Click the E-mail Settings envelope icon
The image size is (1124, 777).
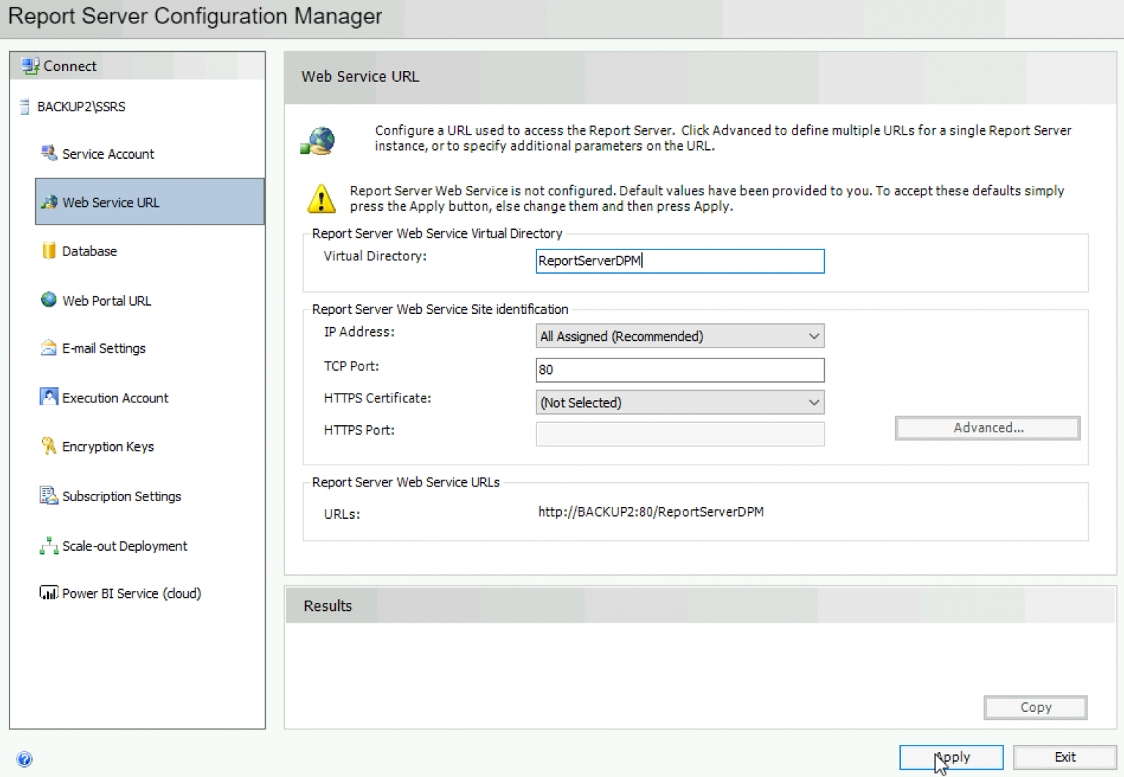[49, 348]
